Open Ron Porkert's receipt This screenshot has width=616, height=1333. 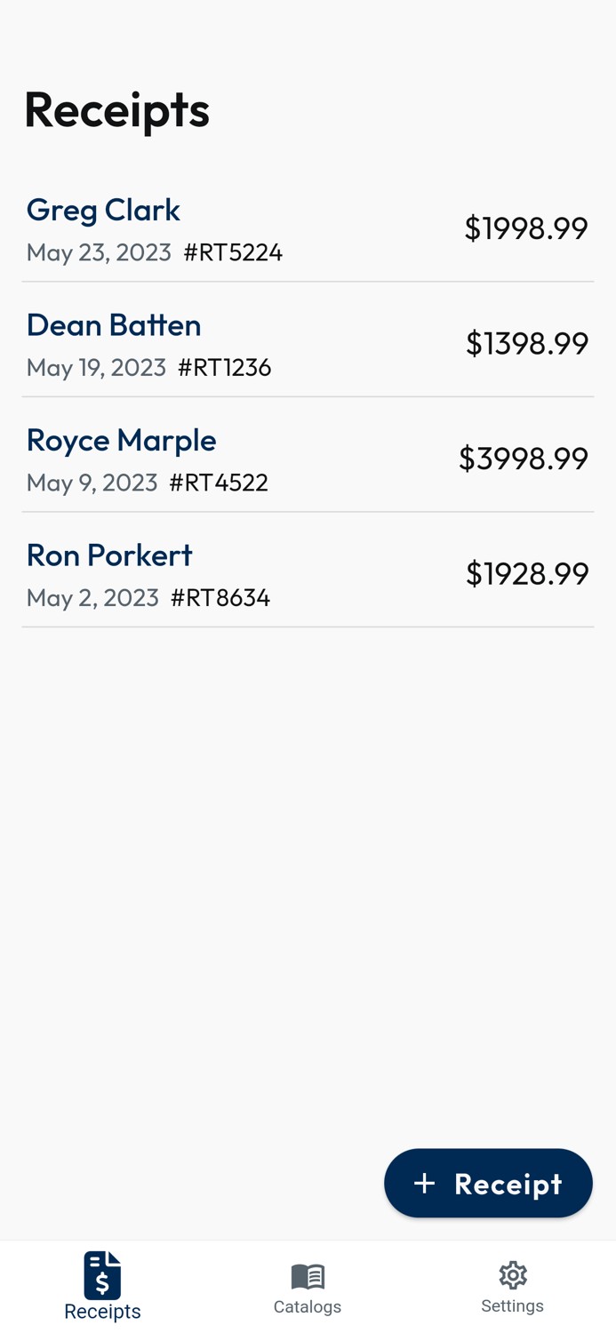click(308, 572)
